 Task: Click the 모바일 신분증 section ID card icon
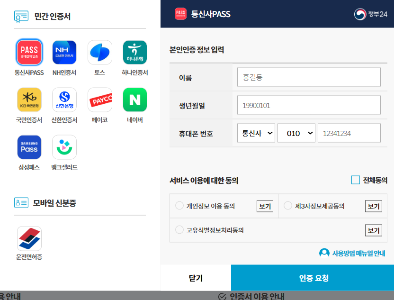tap(21, 202)
